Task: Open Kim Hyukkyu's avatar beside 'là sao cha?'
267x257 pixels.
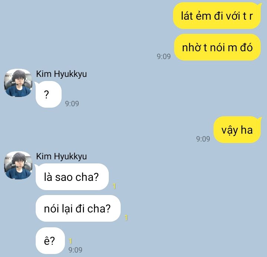Action: point(18,165)
